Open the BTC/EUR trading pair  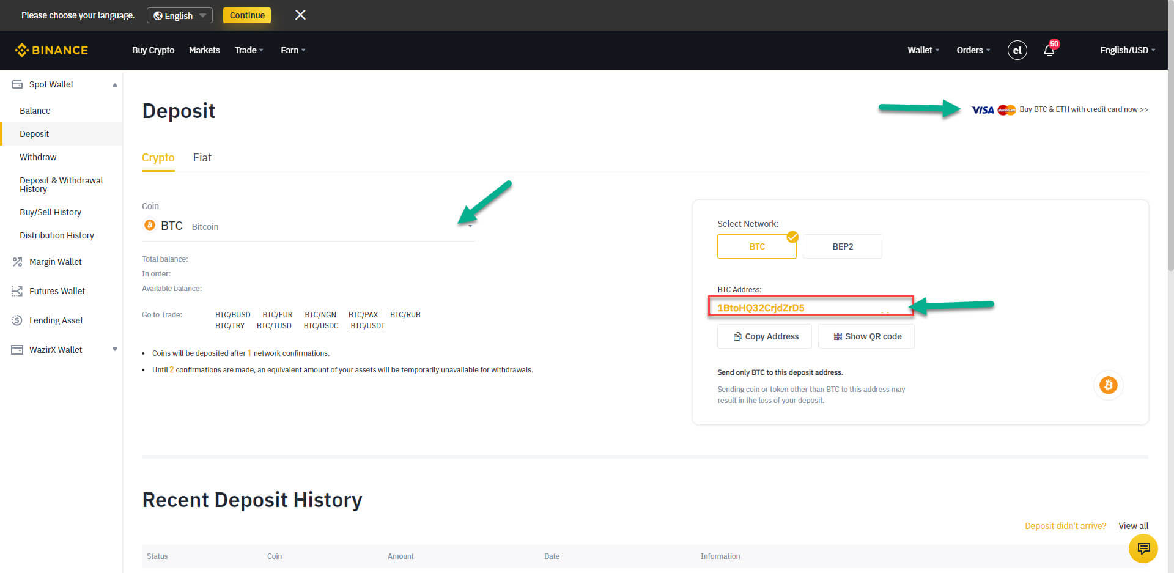[278, 315]
